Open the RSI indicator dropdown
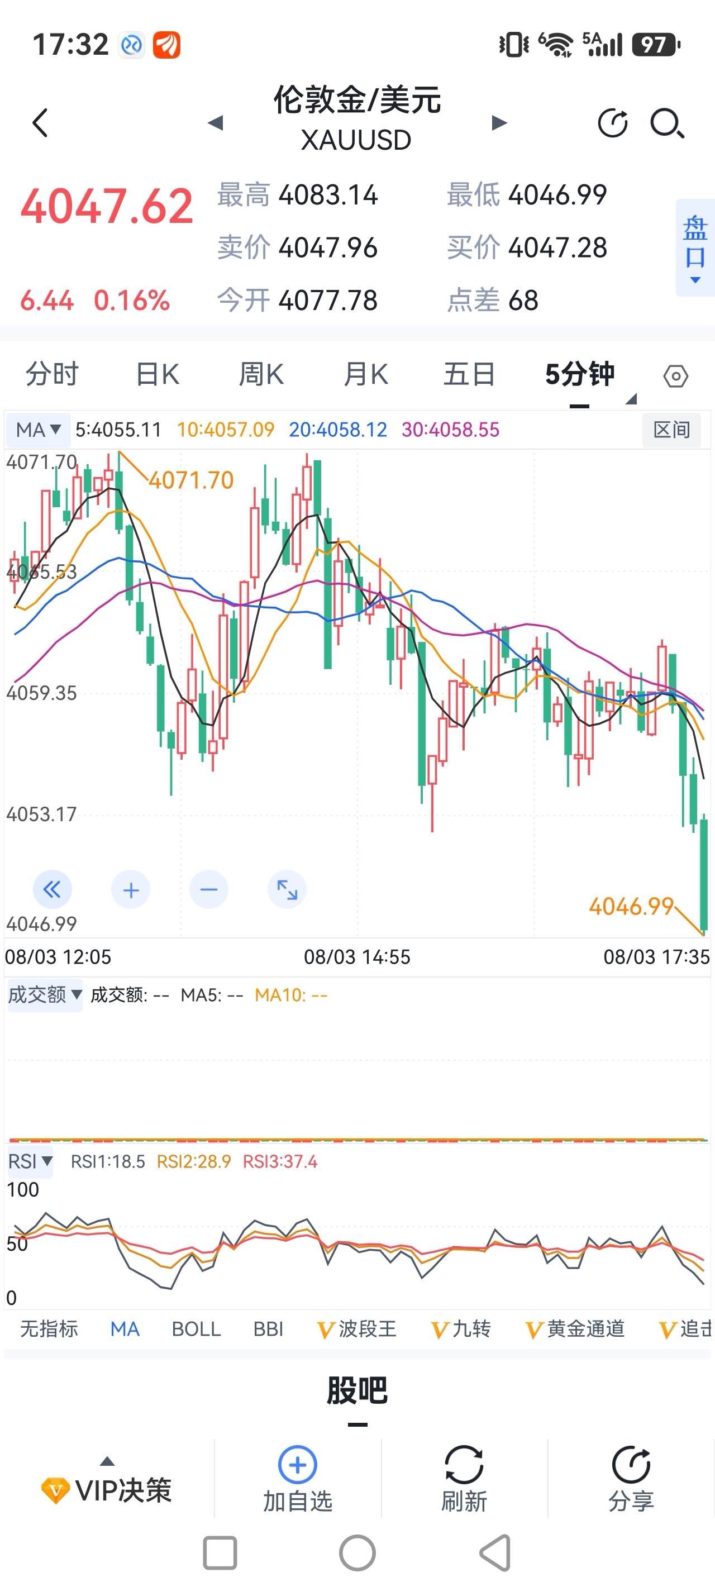 tap(30, 1161)
